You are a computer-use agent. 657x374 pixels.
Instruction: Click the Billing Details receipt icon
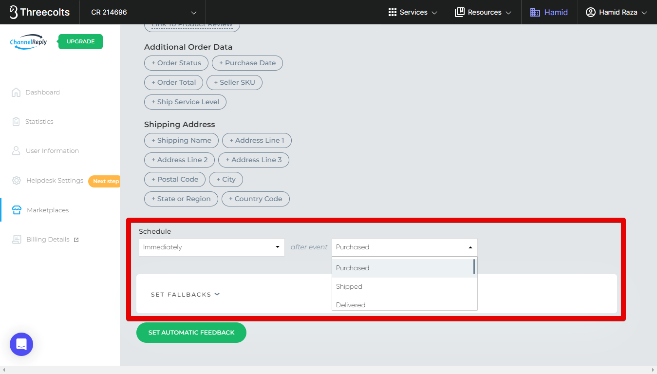[17, 239]
